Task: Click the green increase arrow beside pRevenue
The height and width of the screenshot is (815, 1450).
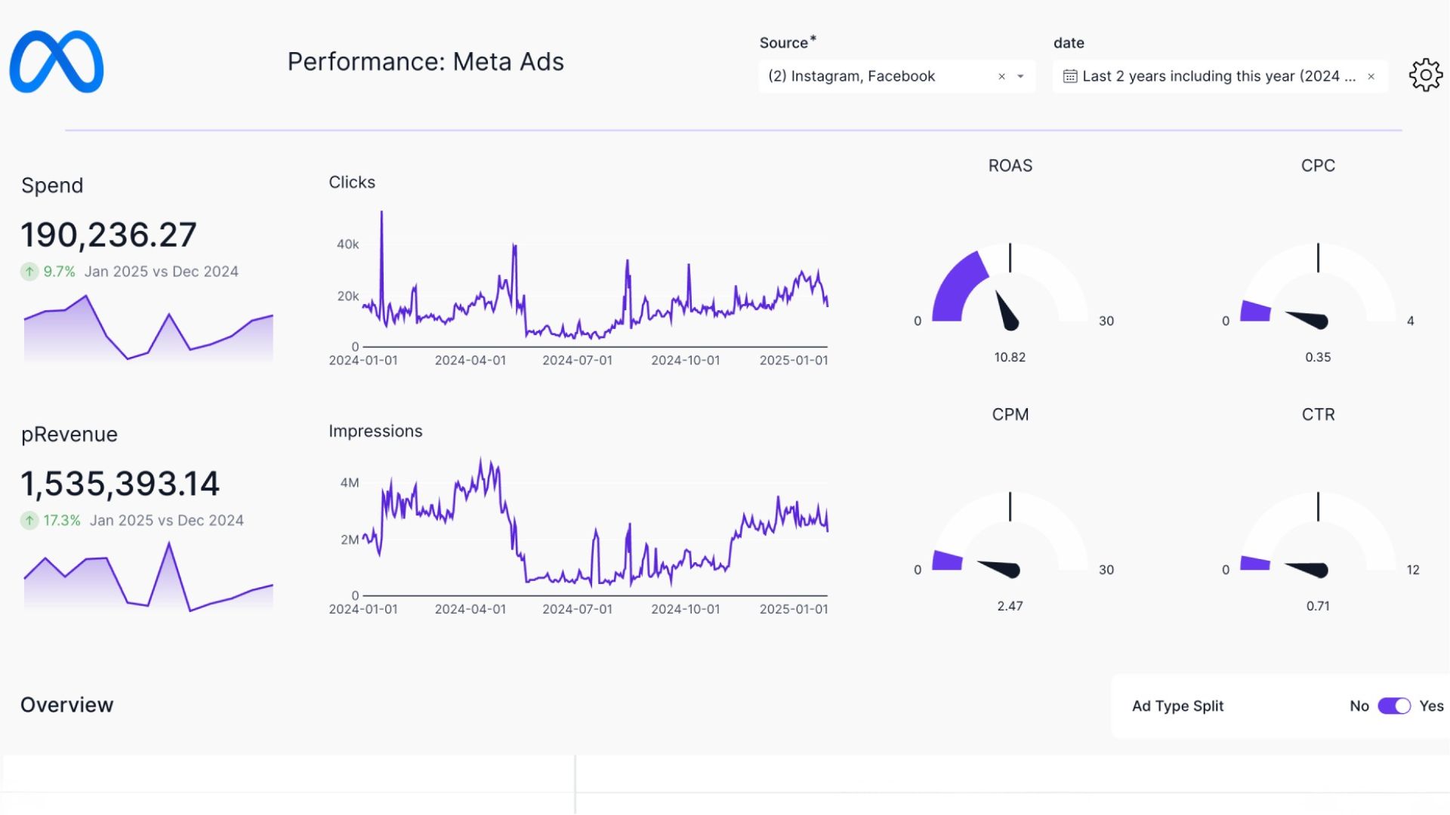Action: click(29, 520)
